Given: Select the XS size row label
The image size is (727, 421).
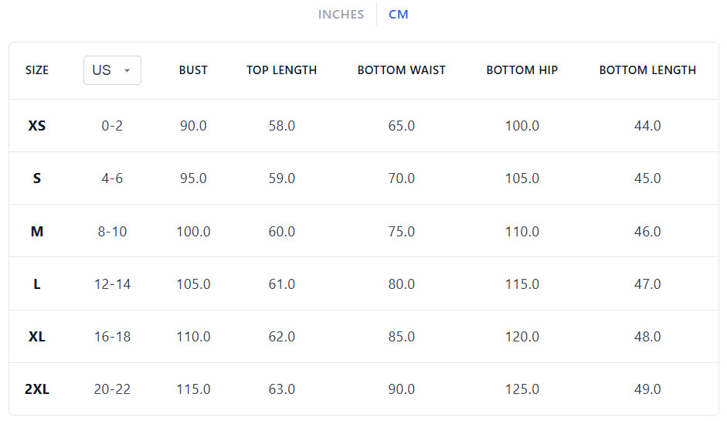Looking at the screenshot, I should coord(37,126).
